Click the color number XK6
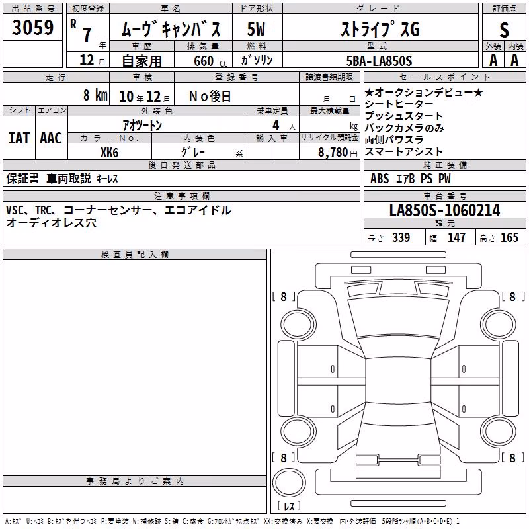Viewport: 529px width, 529px height. point(109,153)
